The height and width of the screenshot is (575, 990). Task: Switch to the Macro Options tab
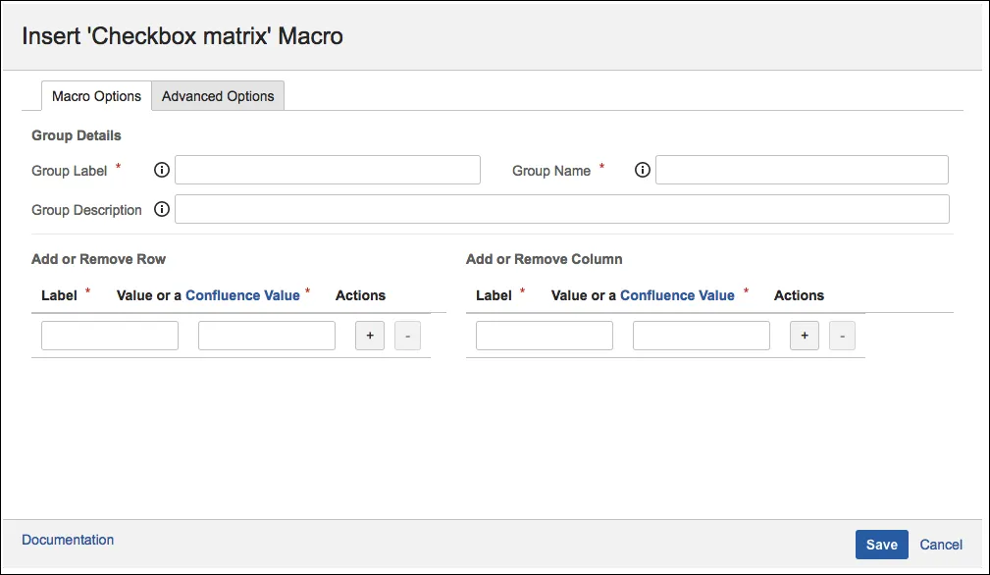click(x=96, y=96)
